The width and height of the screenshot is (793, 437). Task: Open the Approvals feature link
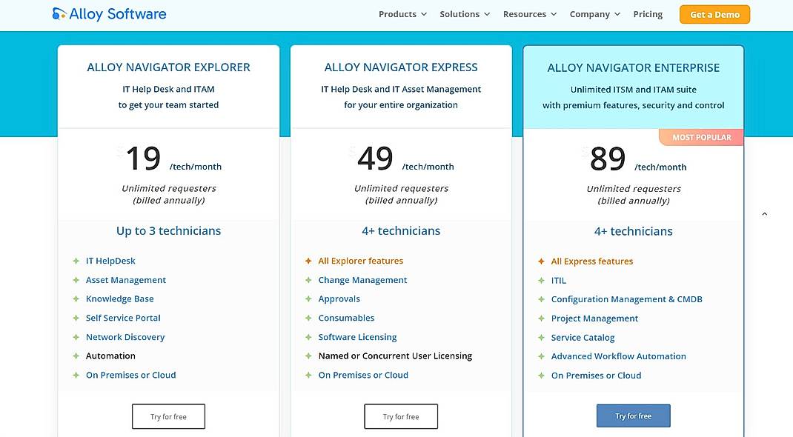point(339,298)
